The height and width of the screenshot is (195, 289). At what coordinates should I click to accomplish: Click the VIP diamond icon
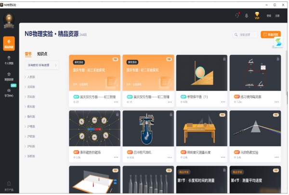[257, 15]
